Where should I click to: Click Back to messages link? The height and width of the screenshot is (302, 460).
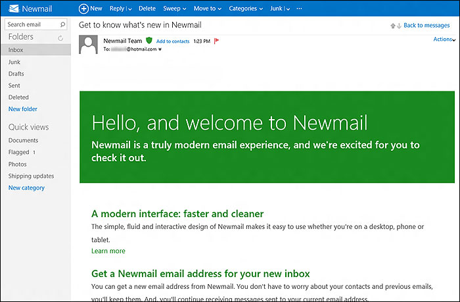click(x=426, y=25)
